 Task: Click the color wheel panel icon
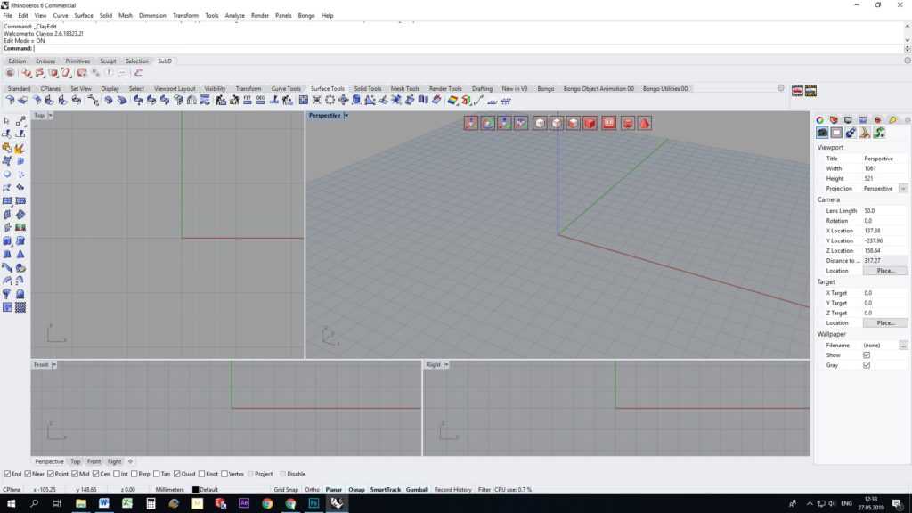820,119
